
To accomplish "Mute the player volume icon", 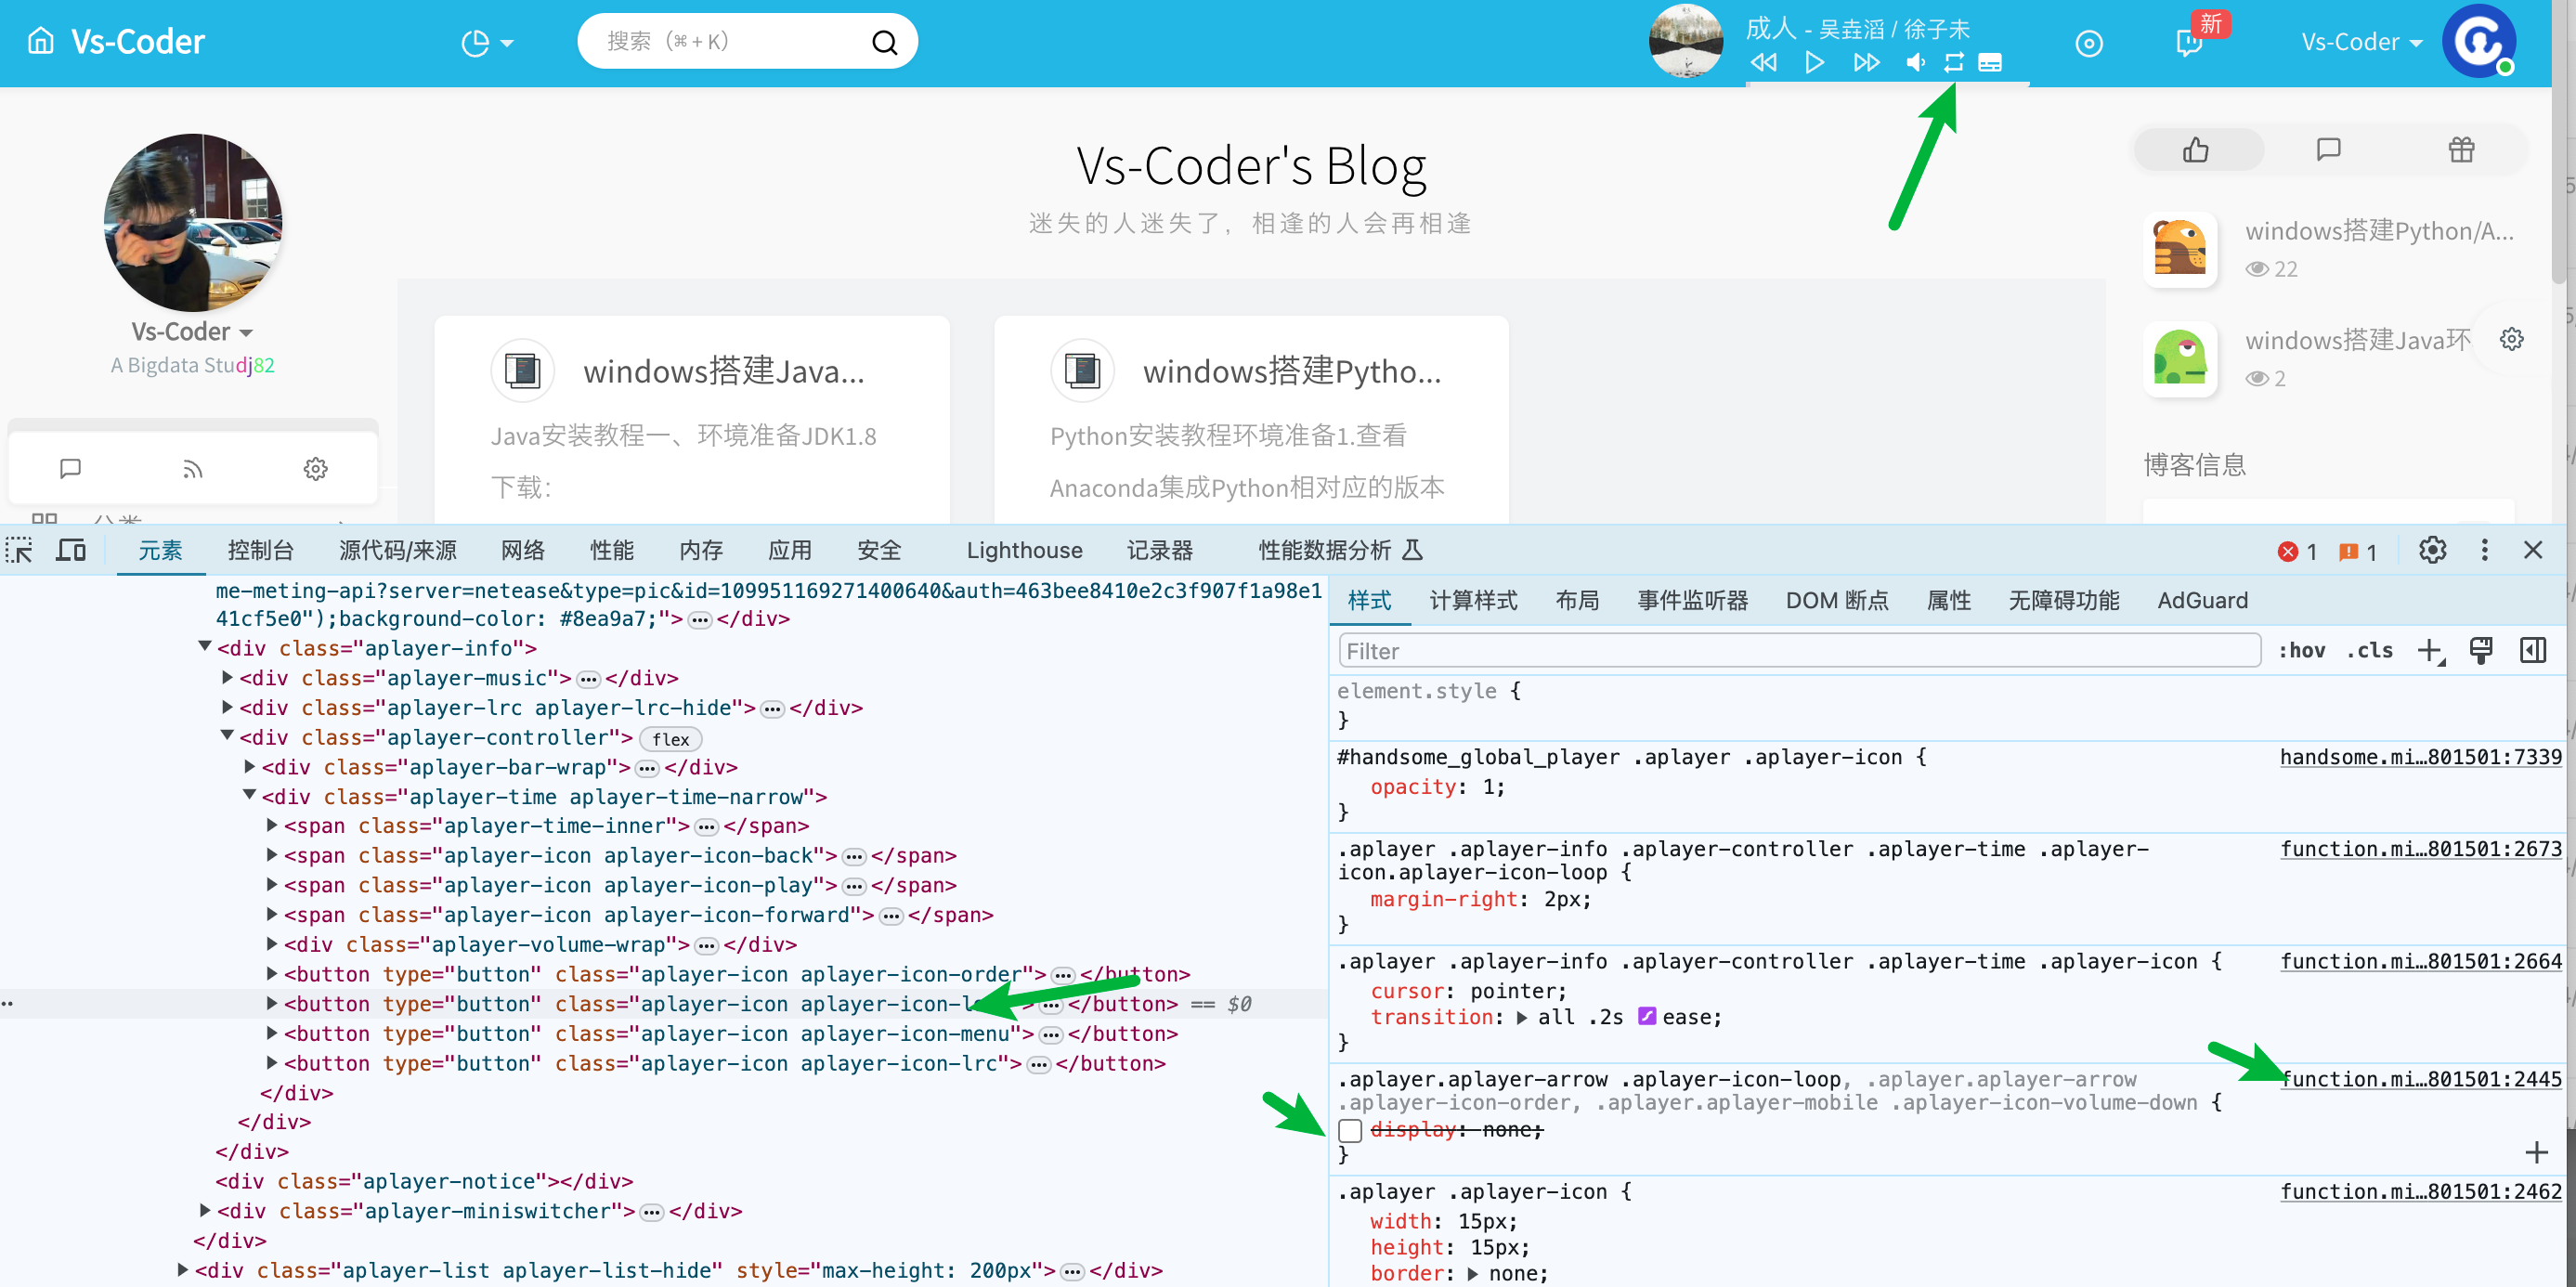I will [x=1915, y=63].
